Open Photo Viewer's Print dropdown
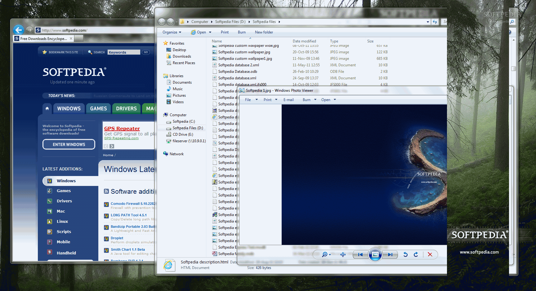 click(270, 100)
